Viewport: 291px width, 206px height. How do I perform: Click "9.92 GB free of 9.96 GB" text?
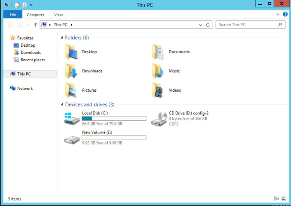pyautogui.click(x=102, y=143)
